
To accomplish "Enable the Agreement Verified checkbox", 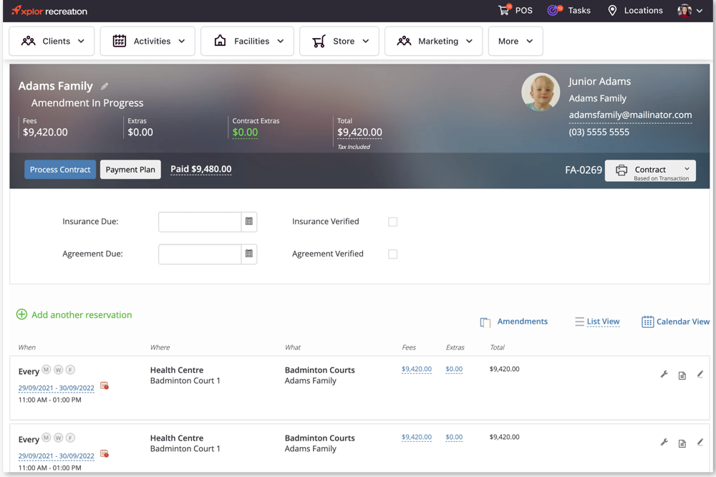I will (x=392, y=254).
